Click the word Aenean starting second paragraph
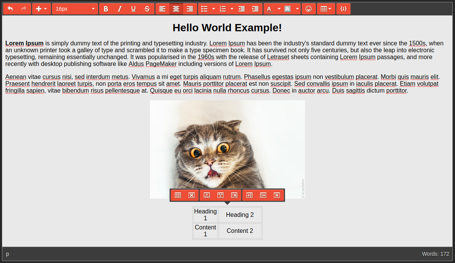Image resolution: width=455 pixels, height=263 pixels. 16,77
